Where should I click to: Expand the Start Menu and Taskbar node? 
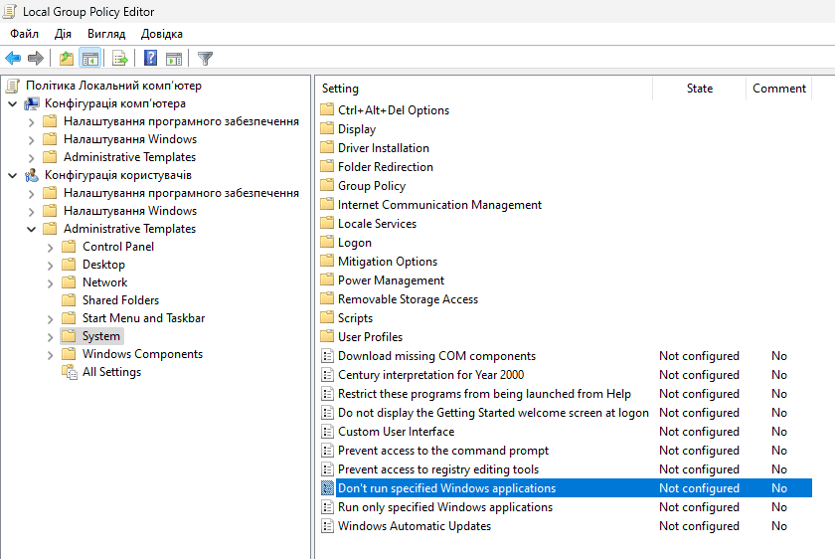pos(50,318)
